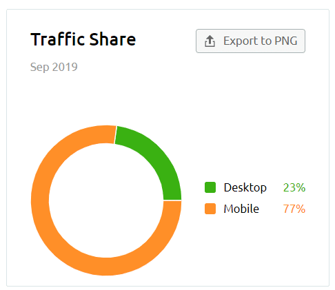The width and height of the screenshot is (335, 290).
Task: Click '2019' in the date subtitle
Action: pyautogui.click(x=65, y=67)
